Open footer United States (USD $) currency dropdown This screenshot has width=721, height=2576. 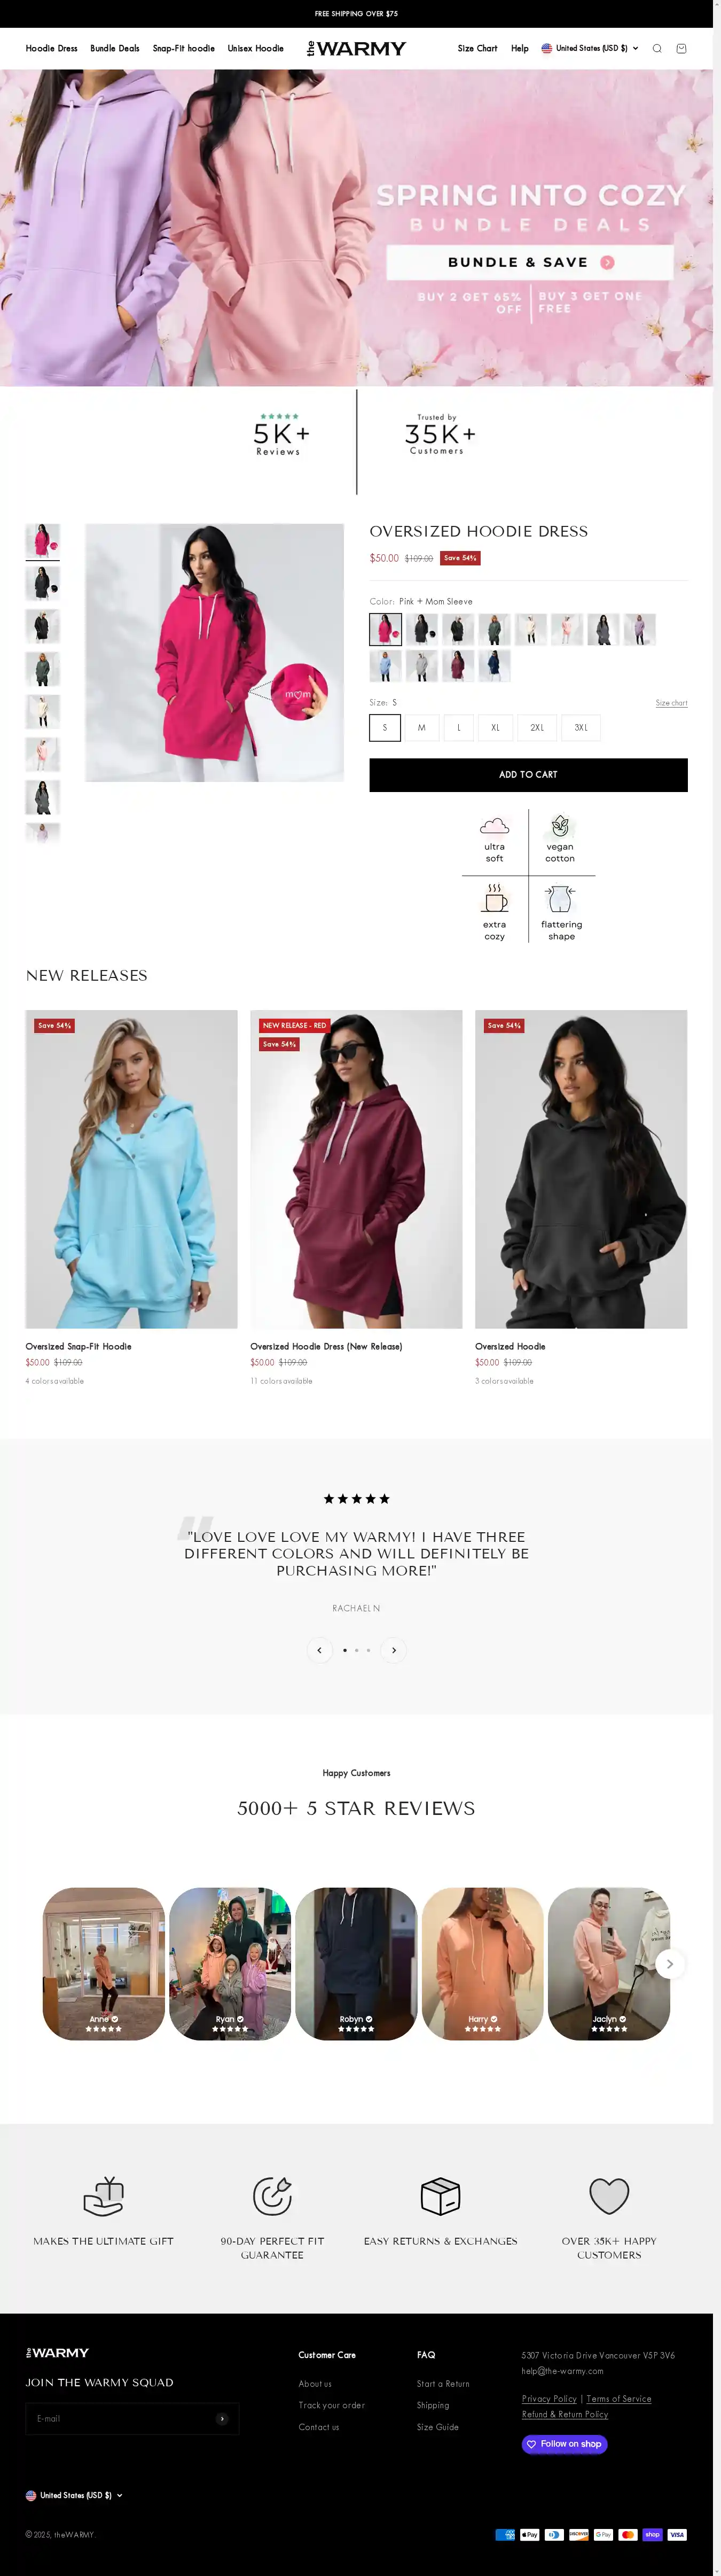(74, 2495)
